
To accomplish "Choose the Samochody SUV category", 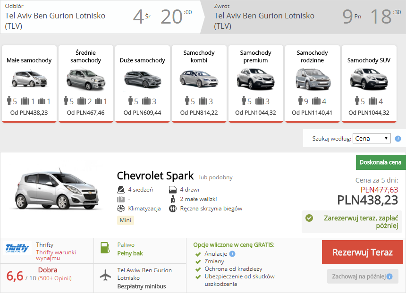I will (369, 84).
